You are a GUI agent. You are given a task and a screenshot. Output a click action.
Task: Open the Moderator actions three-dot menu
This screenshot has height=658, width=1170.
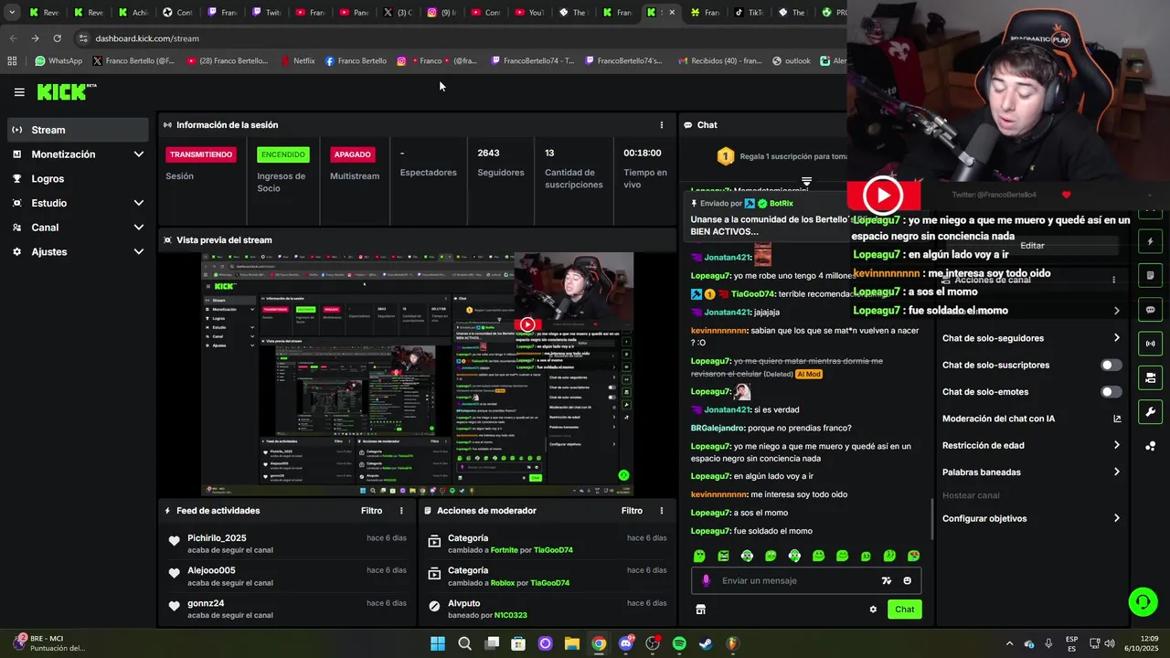662,511
